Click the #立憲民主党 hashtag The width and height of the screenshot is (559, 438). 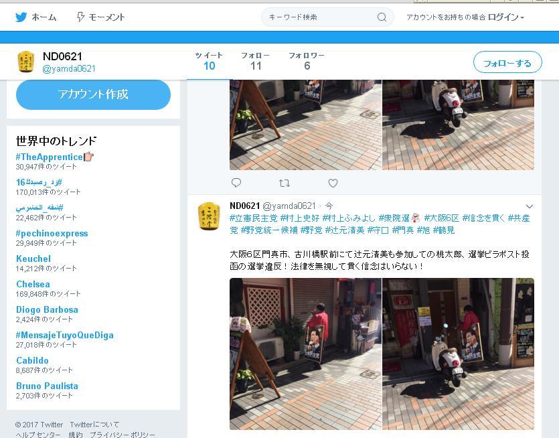pos(253,218)
